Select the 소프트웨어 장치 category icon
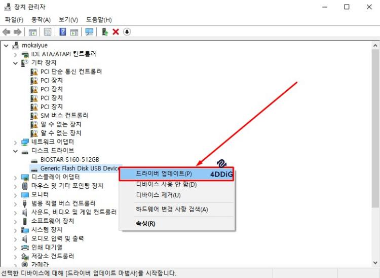Screen dimensions: 380x278 (25, 221)
